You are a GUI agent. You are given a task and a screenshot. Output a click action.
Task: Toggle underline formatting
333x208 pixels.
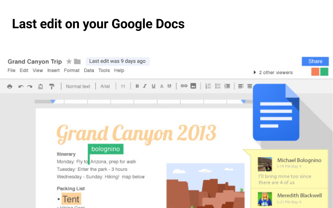[153, 86]
